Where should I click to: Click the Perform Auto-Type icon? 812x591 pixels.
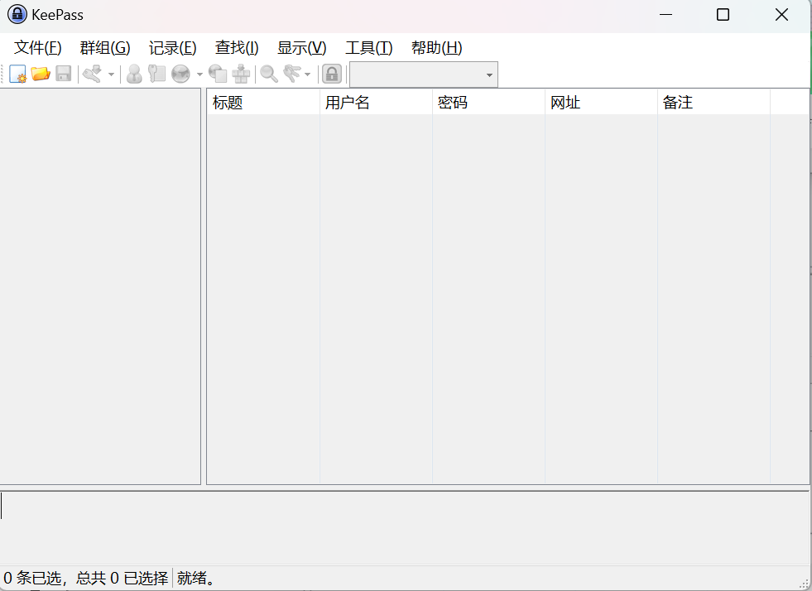pos(241,74)
